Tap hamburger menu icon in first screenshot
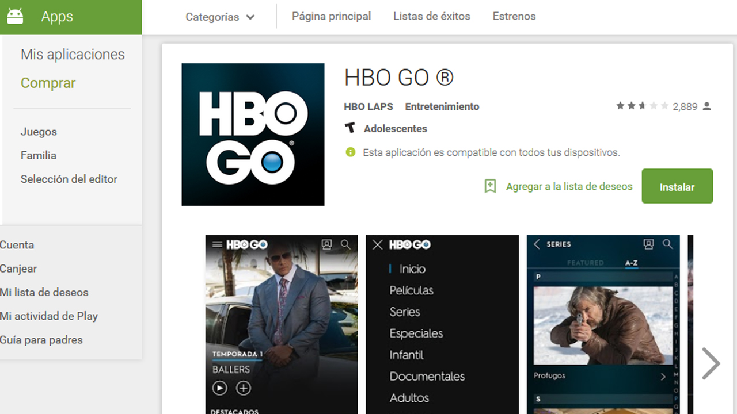This screenshot has height=414, width=737. (x=217, y=244)
